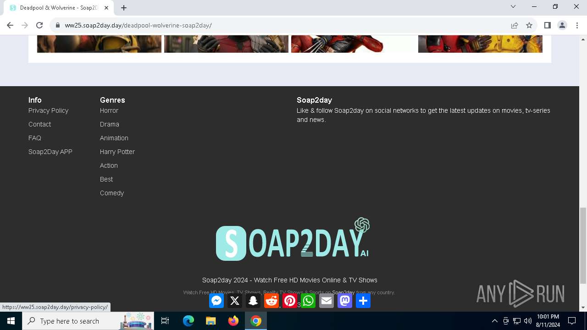Open a new tab with the plus button
The image size is (587, 330).
coord(124,8)
